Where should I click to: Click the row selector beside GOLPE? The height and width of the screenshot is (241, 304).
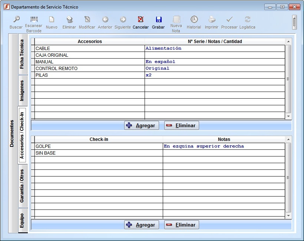(x=33, y=146)
